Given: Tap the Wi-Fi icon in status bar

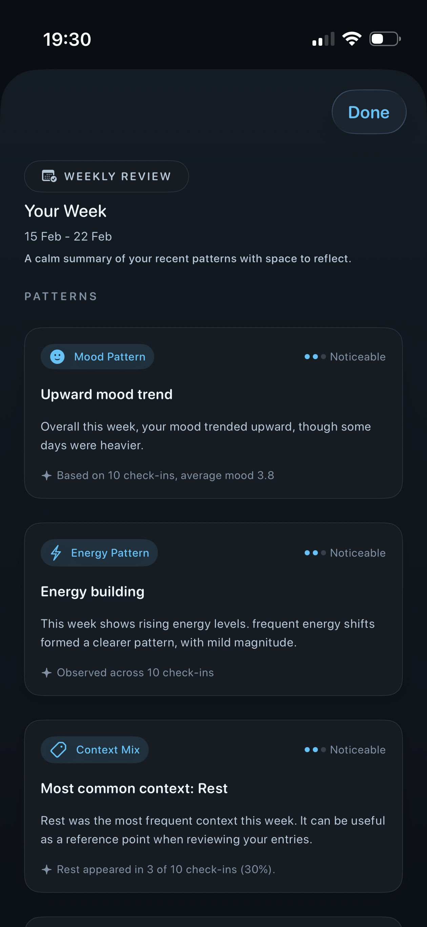Looking at the screenshot, I should pos(351,38).
